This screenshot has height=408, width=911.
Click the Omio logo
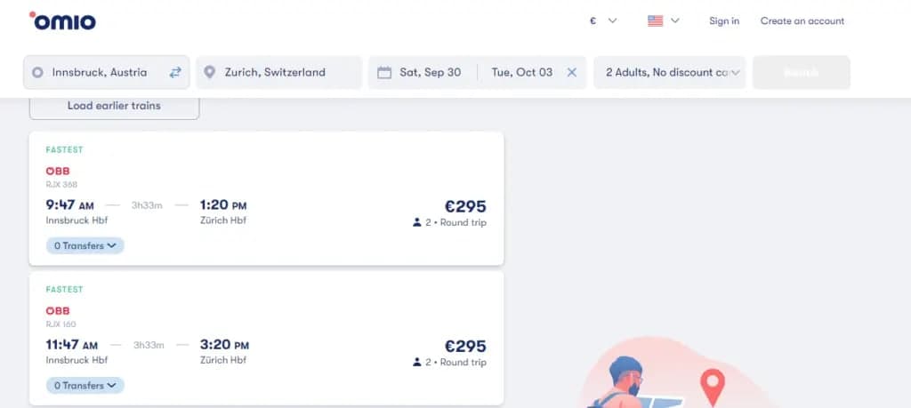pyautogui.click(x=62, y=20)
